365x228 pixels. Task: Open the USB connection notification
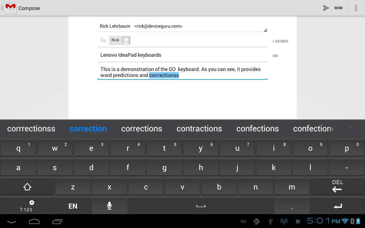(270, 221)
